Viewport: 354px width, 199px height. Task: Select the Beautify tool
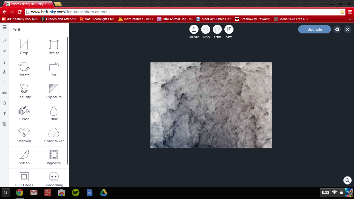[24, 91]
